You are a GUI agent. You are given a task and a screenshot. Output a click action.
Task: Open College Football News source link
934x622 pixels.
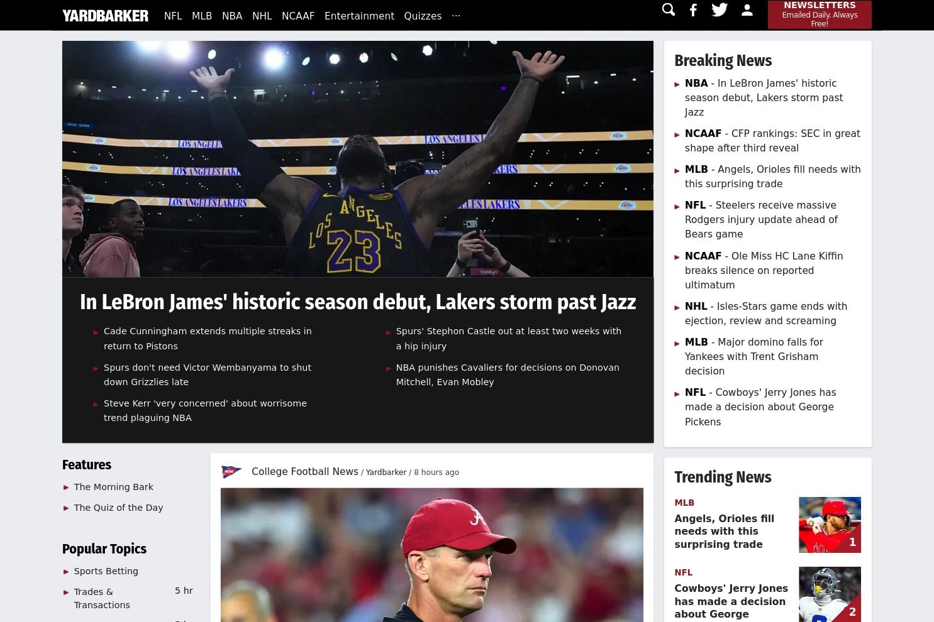pos(305,472)
